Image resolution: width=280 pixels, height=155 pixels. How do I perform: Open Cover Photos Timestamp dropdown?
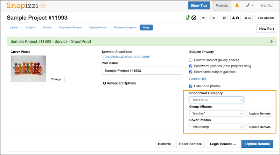(216, 127)
